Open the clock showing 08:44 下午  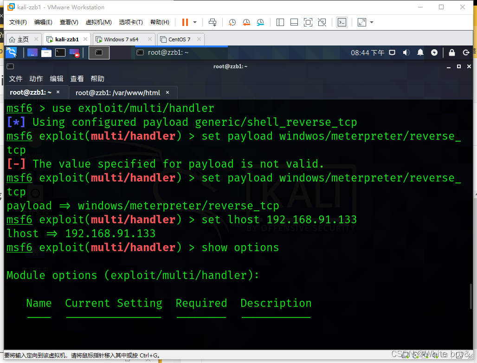[367, 52]
